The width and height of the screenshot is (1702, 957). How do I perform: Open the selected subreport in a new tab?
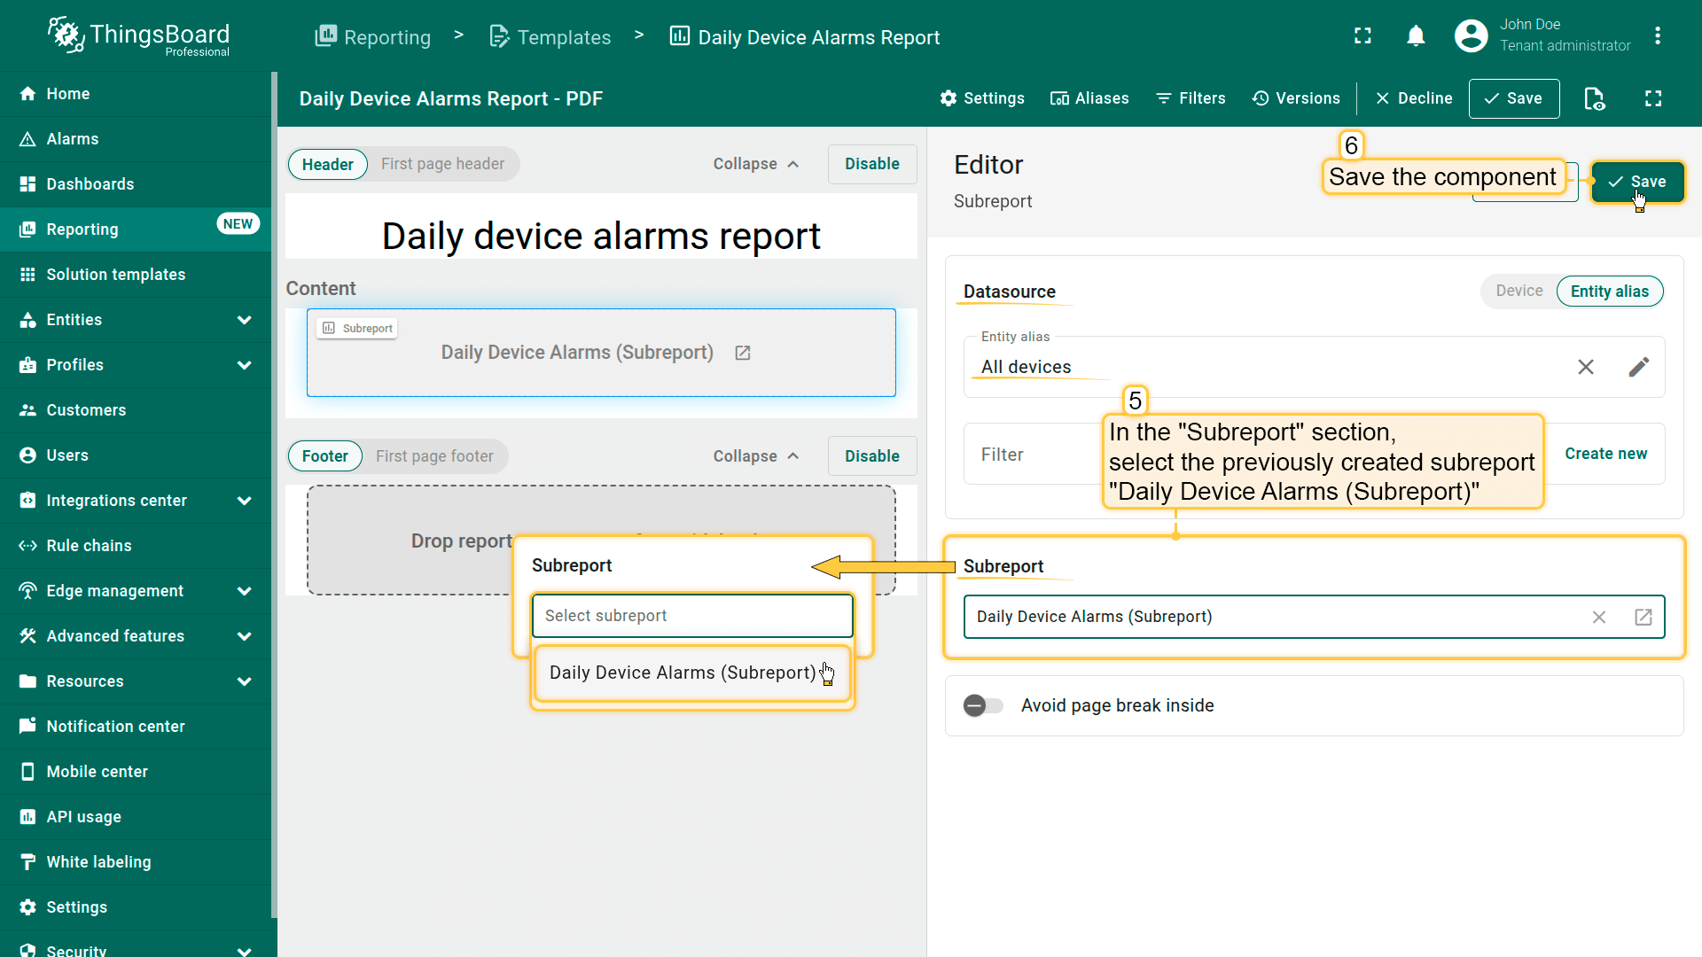[1643, 617]
